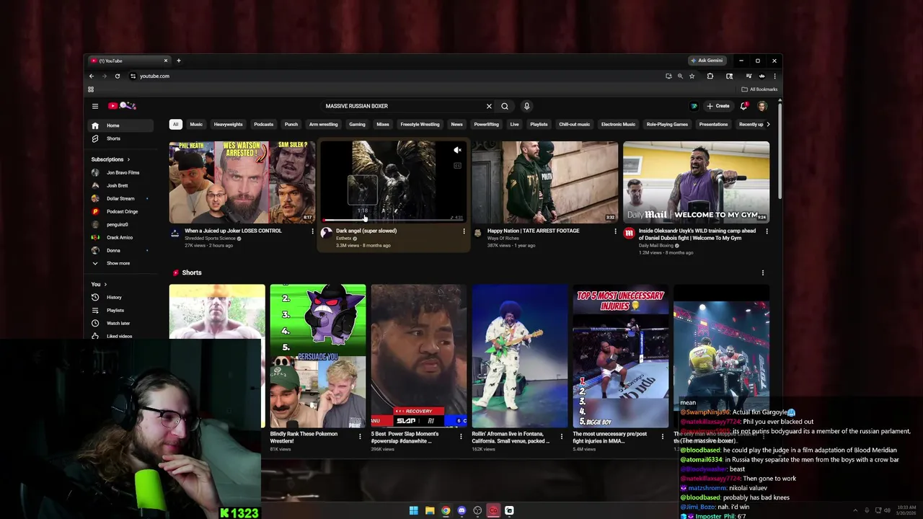Open options for the Joker LOSES CONTROL video

(312, 231)
